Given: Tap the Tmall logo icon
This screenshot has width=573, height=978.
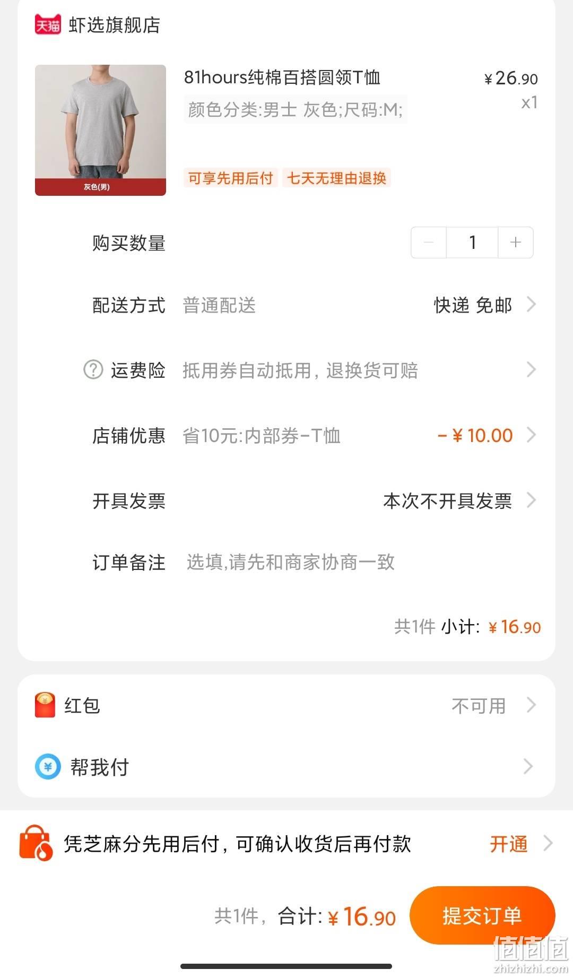Looking at the screenshot, I should (x=48, y=24).
